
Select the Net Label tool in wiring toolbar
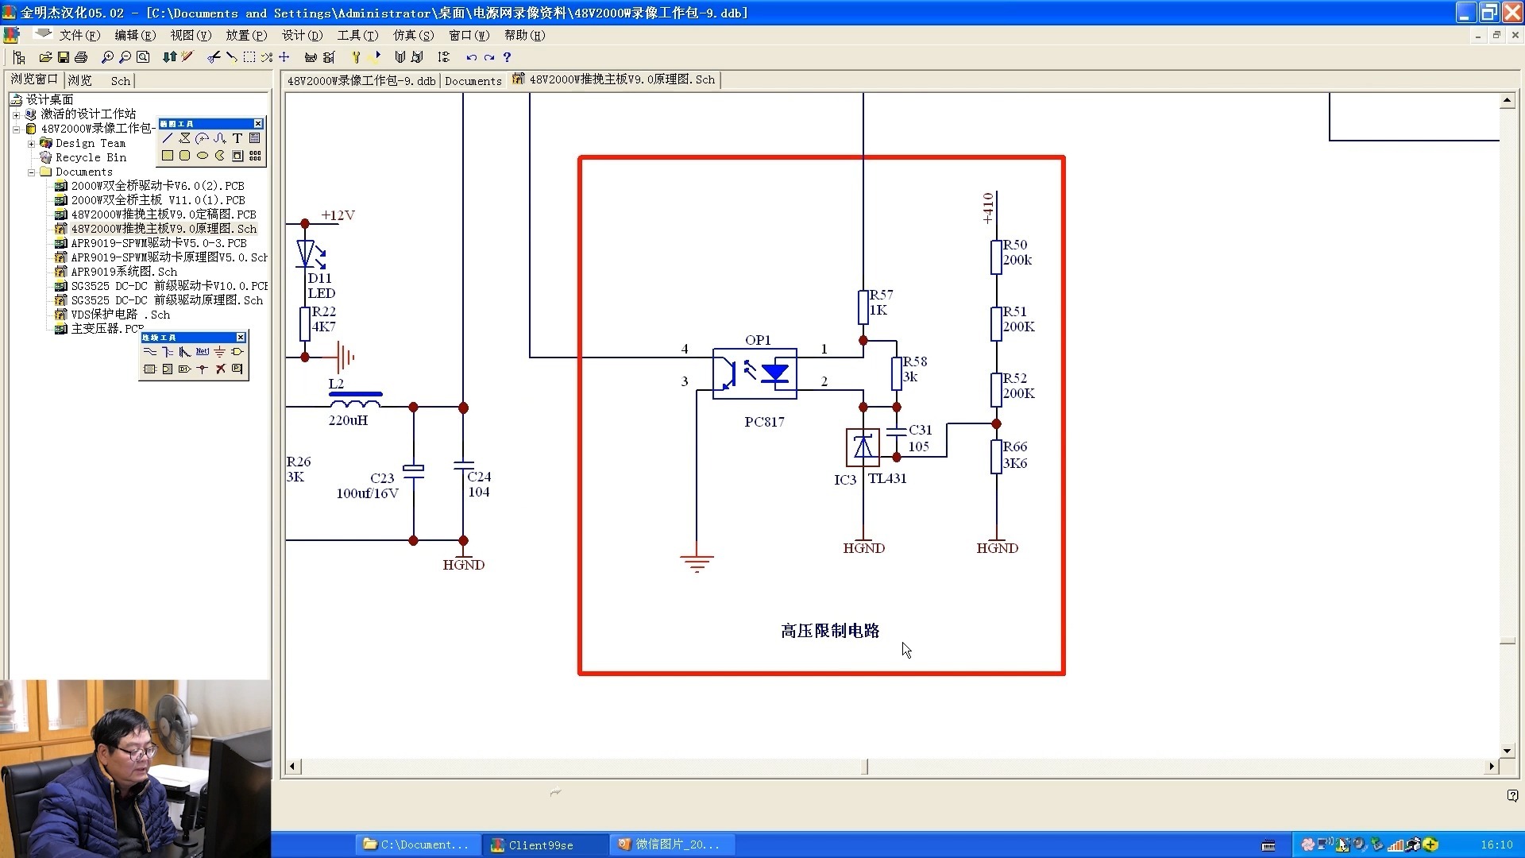[x=202, y=352]
